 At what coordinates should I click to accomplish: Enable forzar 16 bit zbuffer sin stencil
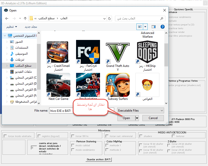pyautogui.click(x=141, y=145)
